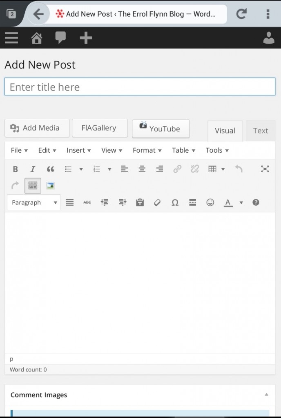The image size is (281, 418).
Task: Clear formatting with the eraser icon
Action: [x=157, y=202]
